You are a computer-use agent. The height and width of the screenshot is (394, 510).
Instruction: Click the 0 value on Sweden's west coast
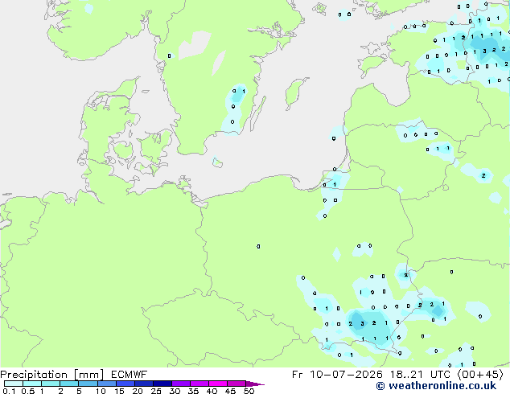pos(169,56)
